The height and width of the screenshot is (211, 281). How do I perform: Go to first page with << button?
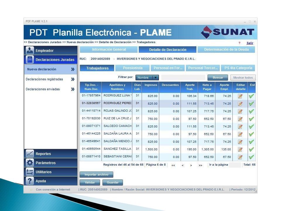coord(173,165)
